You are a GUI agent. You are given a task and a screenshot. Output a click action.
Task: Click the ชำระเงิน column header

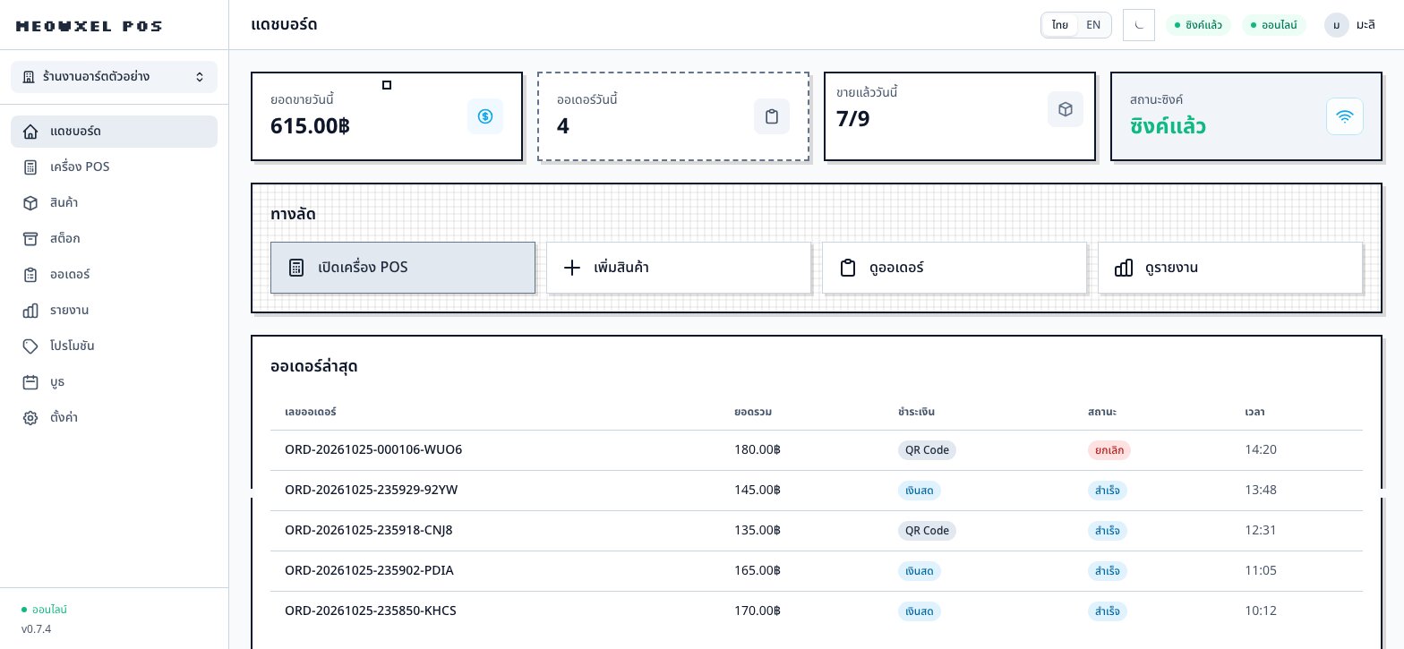pyautogui.click(x=916, y=412)
